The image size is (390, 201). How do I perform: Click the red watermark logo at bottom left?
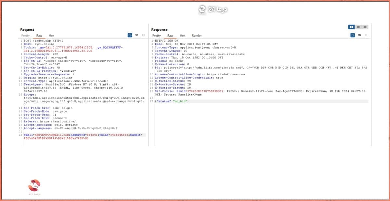coord(34,186)
